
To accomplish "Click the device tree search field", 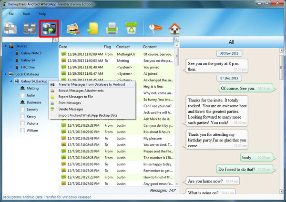I will [x=27, y=40].
